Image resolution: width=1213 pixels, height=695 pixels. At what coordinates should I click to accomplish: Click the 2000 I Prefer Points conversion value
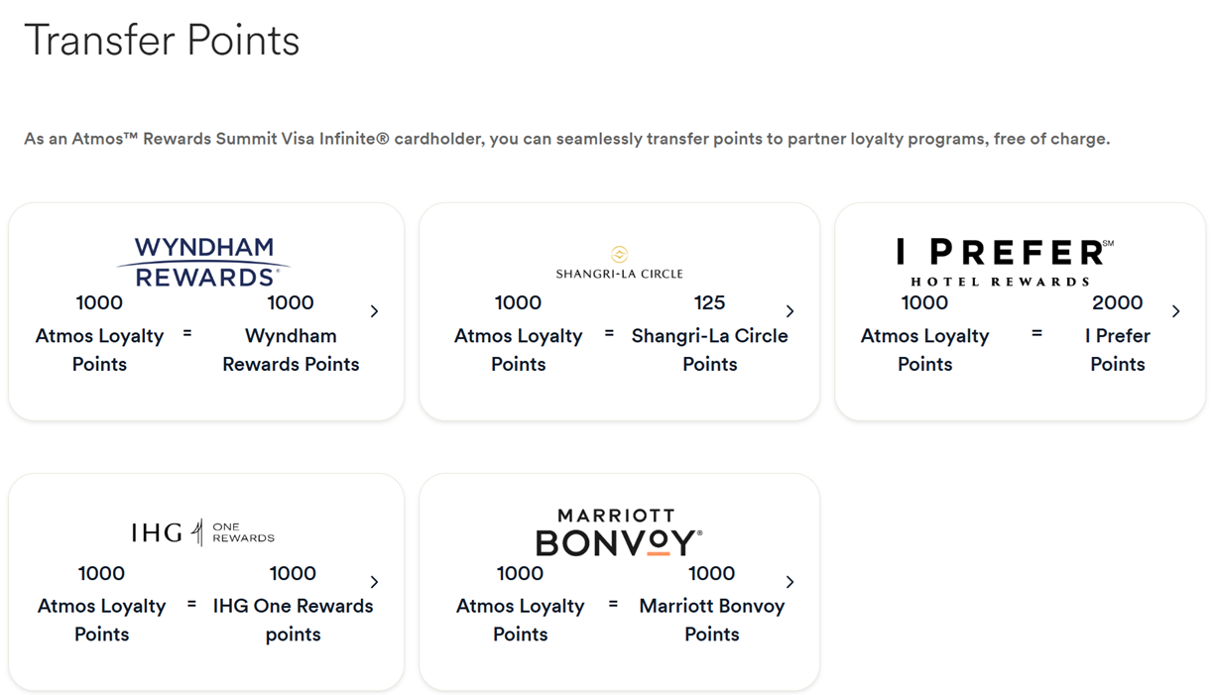tap(1117, 302)
